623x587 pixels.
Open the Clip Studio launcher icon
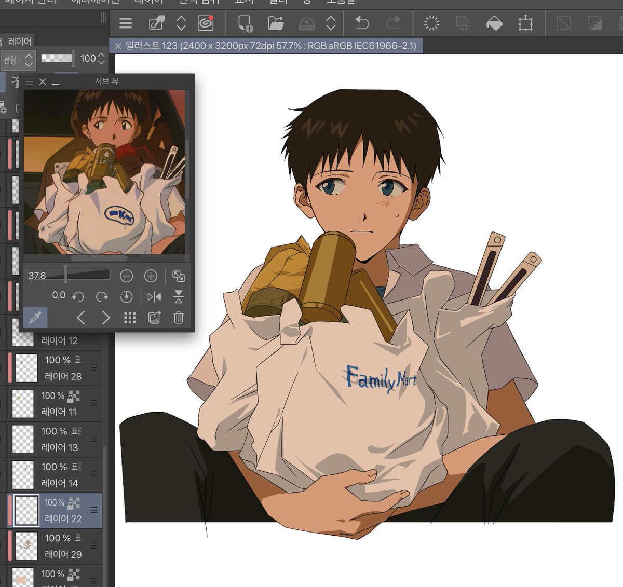206,23
